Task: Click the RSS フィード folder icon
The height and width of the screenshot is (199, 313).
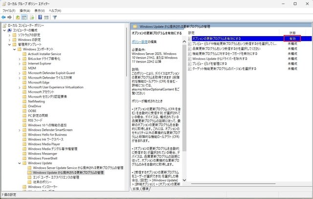Action: pyautogui.click(x=24, y=120)
